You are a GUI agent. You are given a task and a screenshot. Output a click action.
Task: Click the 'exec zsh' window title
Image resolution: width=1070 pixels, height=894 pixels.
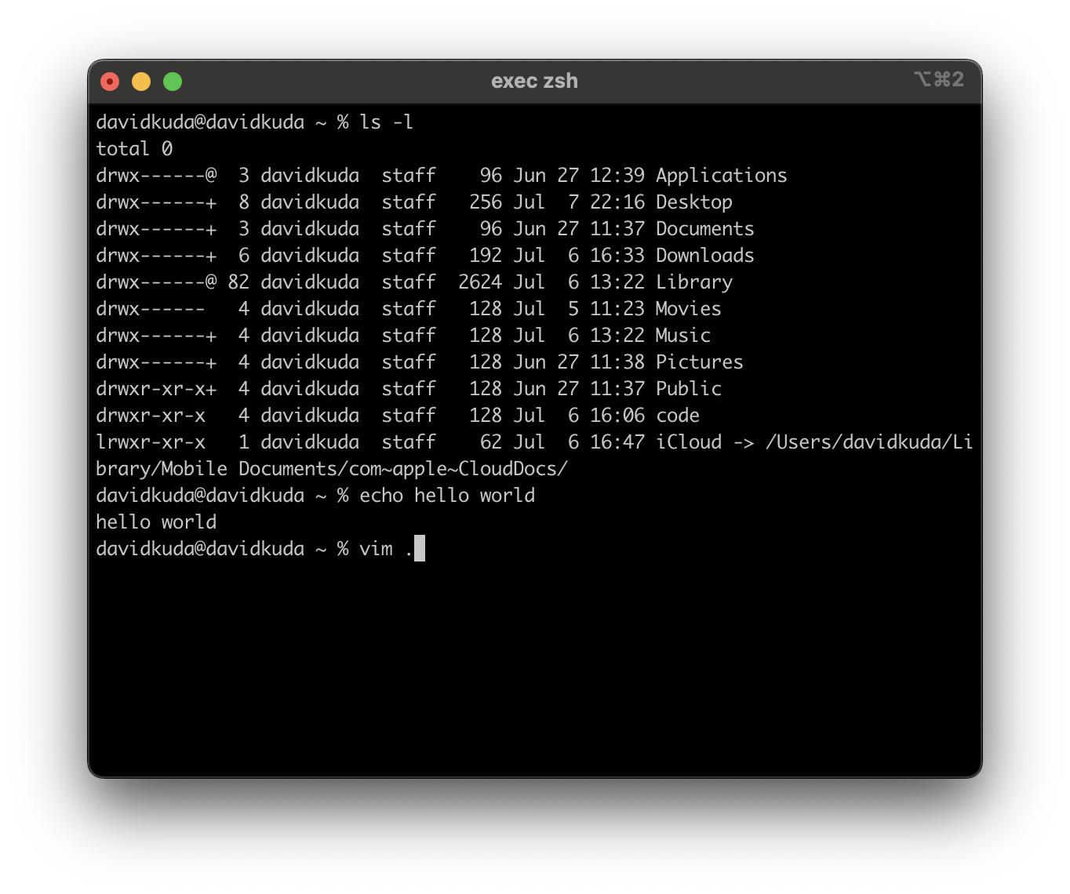click(534, 81)
